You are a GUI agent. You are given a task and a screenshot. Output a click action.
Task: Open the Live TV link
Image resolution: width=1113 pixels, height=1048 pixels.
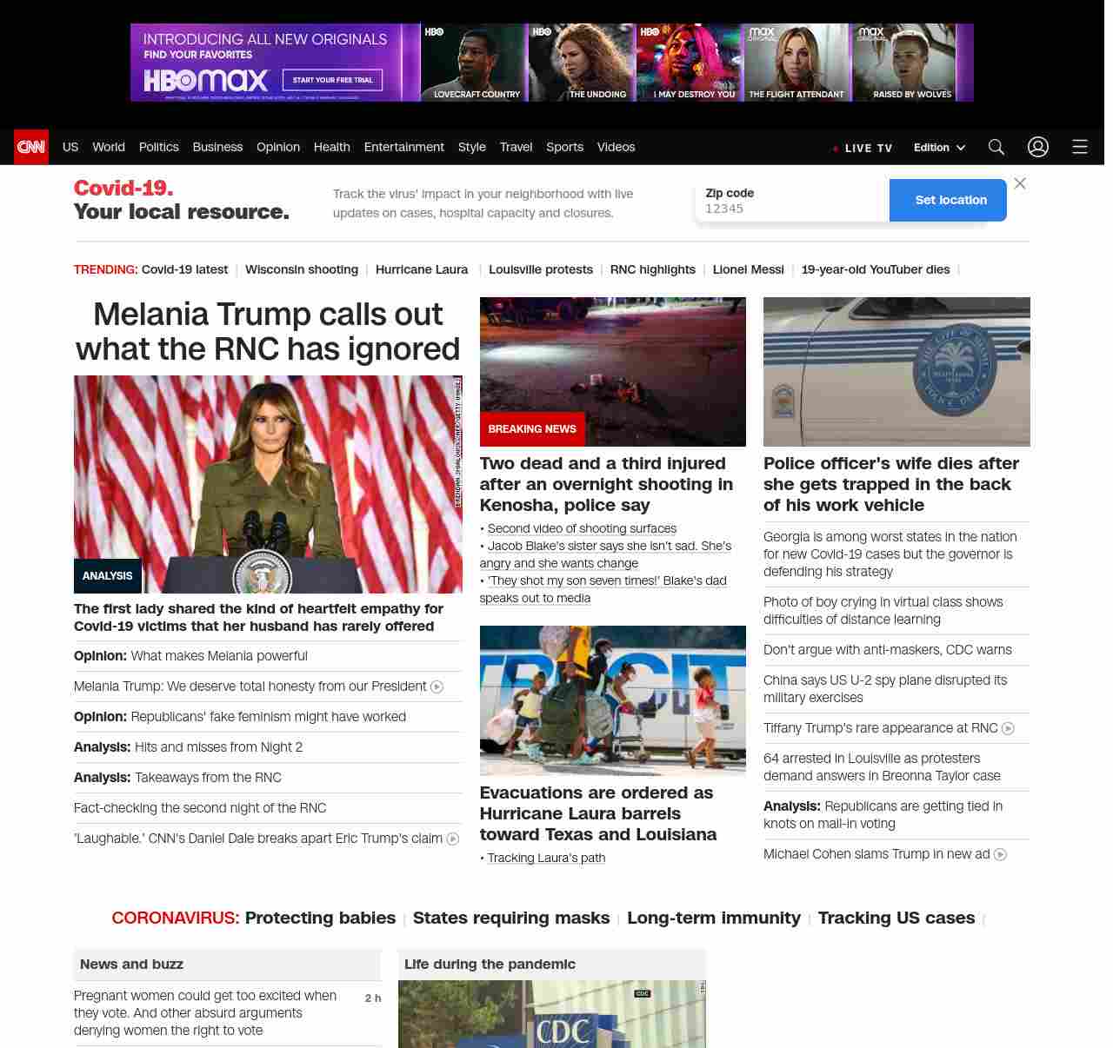pyautogui.click(x=863, y=148)
